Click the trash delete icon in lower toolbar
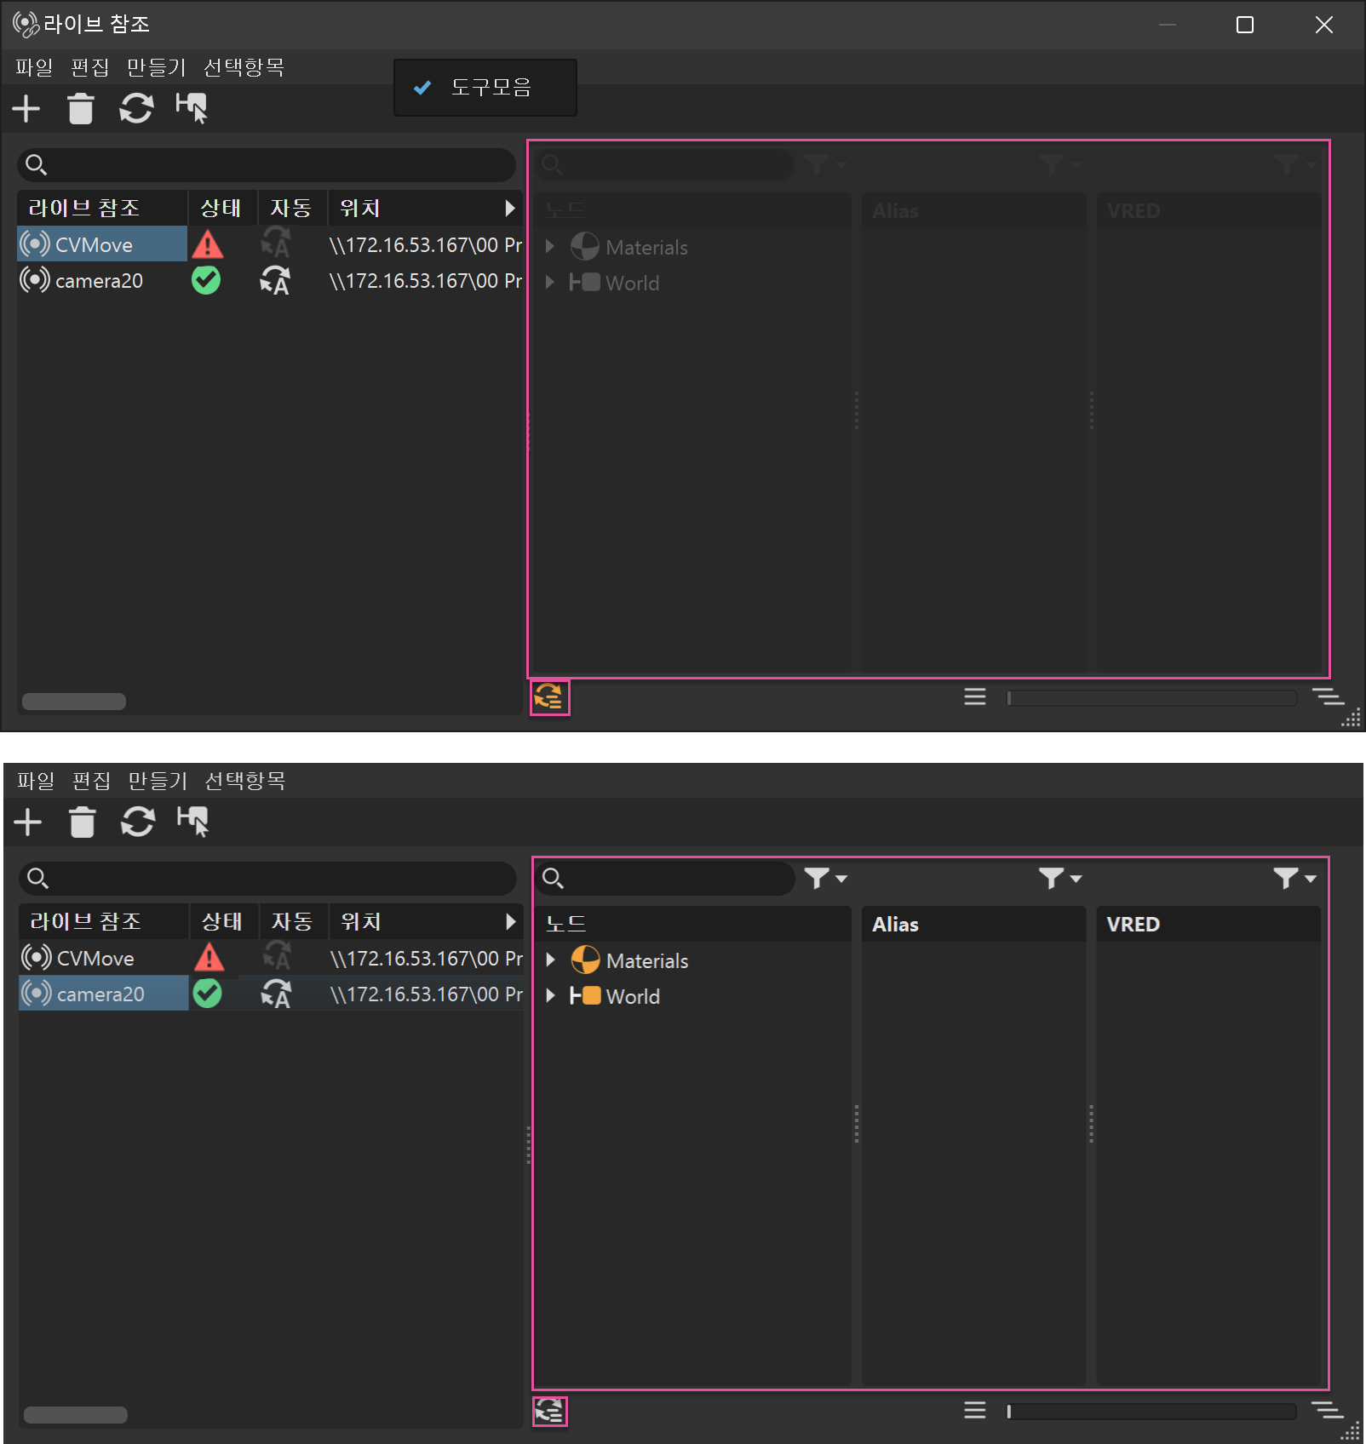Screen dimensions: 1366x1444 [x=83, y=822]
